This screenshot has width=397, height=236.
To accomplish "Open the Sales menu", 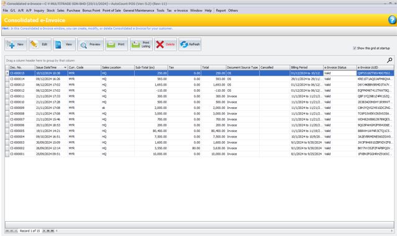I will click(x=60, y=11).
